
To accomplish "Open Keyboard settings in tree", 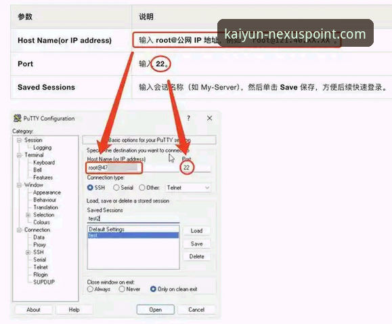I will click(x=44, y=163).
